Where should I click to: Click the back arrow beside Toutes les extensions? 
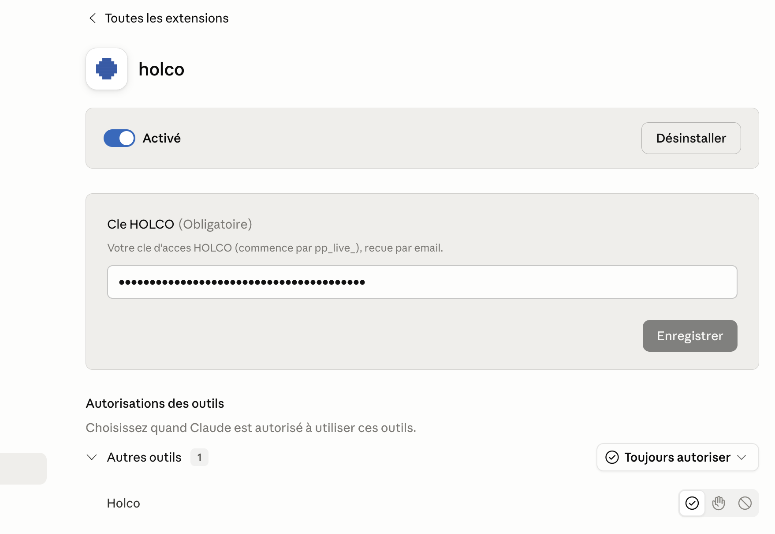pos(93,18)
